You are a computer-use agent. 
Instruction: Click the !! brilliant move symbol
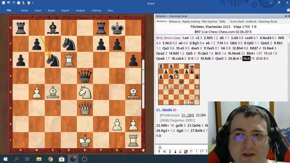tap(191, 152)
